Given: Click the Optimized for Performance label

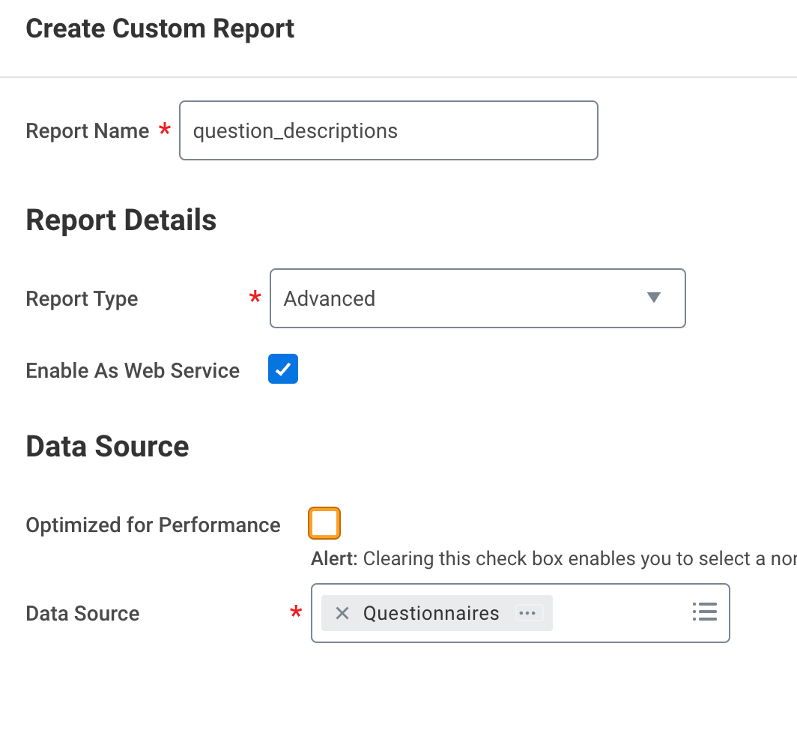Looking at the screenshot, I should 153,525.
